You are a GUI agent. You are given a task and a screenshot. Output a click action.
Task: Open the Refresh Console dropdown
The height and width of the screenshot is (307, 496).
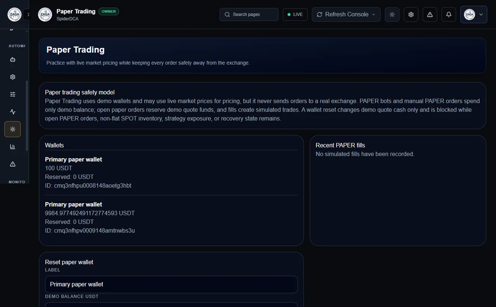(346, 14)
